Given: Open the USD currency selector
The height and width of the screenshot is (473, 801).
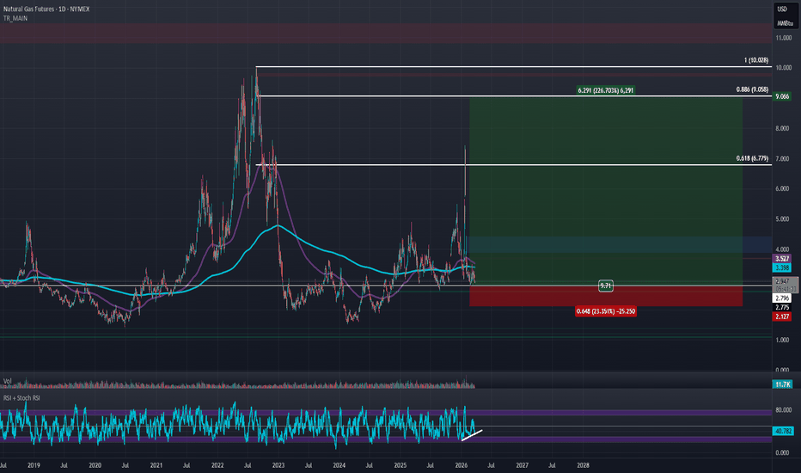Looking at the screenshot, I should [782, 9].
